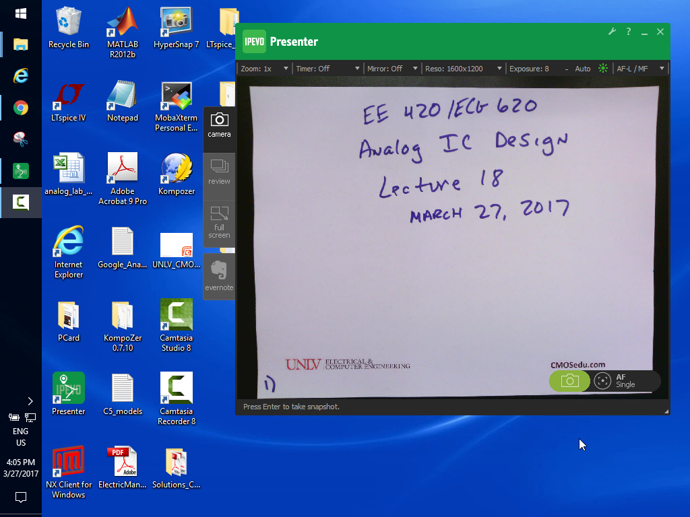Select the LTspice_ folder on desktop
The width and height of the screenshot is (690, 517).
(221, 28)
